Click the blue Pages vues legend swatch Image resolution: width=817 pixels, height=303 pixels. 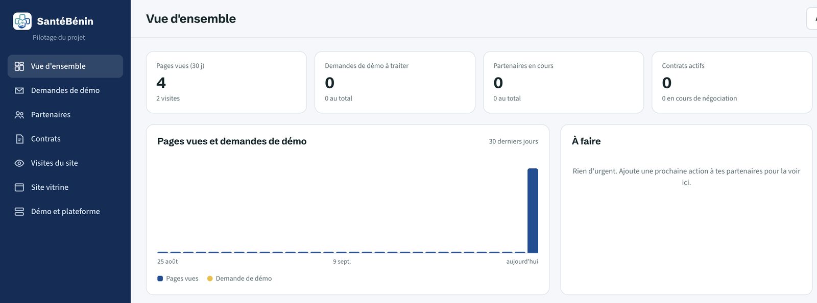tap(160, 279)
